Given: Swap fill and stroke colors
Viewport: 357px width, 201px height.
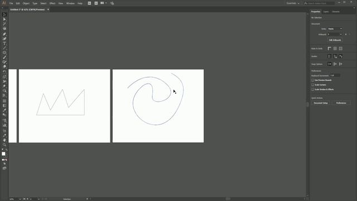Looking at the screenshot, I should tap(6, 150).
